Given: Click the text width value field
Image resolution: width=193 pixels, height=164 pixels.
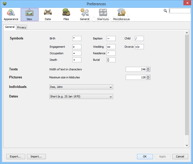Looking at the screenshot, I should 136,69.
